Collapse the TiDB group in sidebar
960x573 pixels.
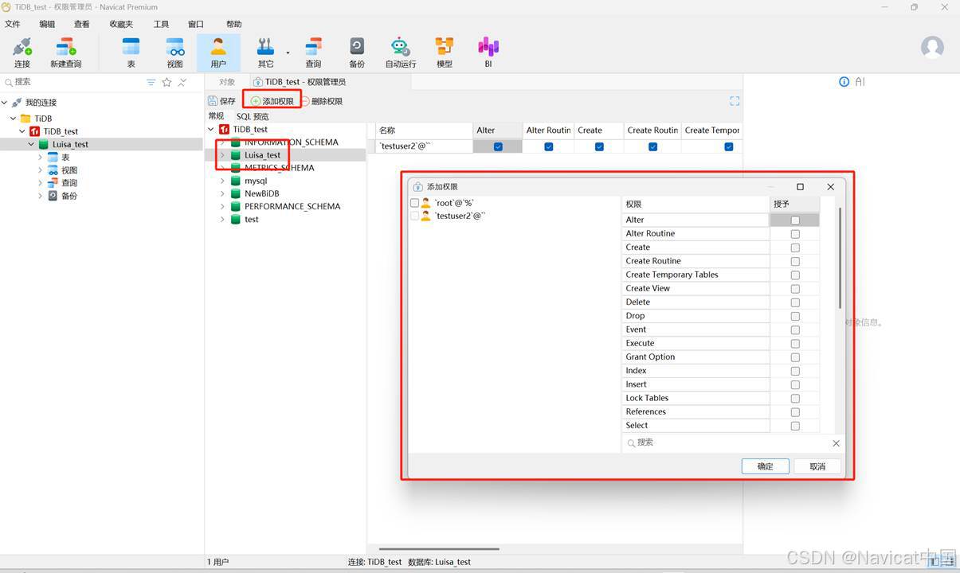coord(14,119)
